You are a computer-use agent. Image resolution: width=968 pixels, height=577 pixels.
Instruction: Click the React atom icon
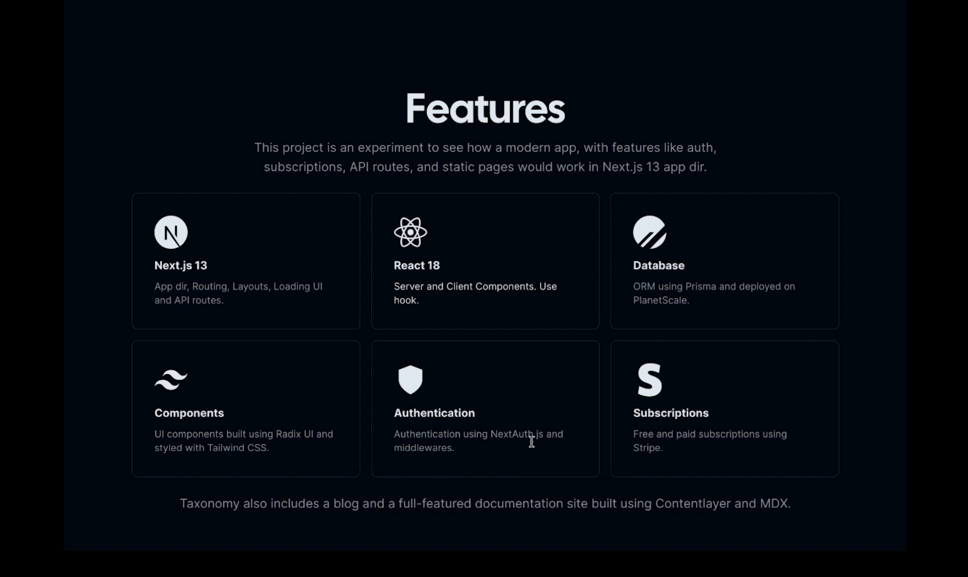tap(410, 233)
